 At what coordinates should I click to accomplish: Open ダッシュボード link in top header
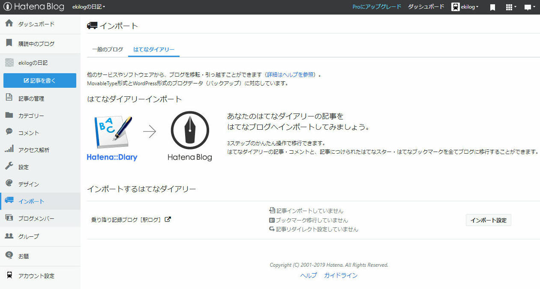[x=426, y=7]
